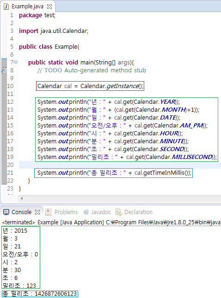This screenshot has width=221, height=298.
Task: Click console output '총 밀리초 : 1426872606123'
Action: 40,294
